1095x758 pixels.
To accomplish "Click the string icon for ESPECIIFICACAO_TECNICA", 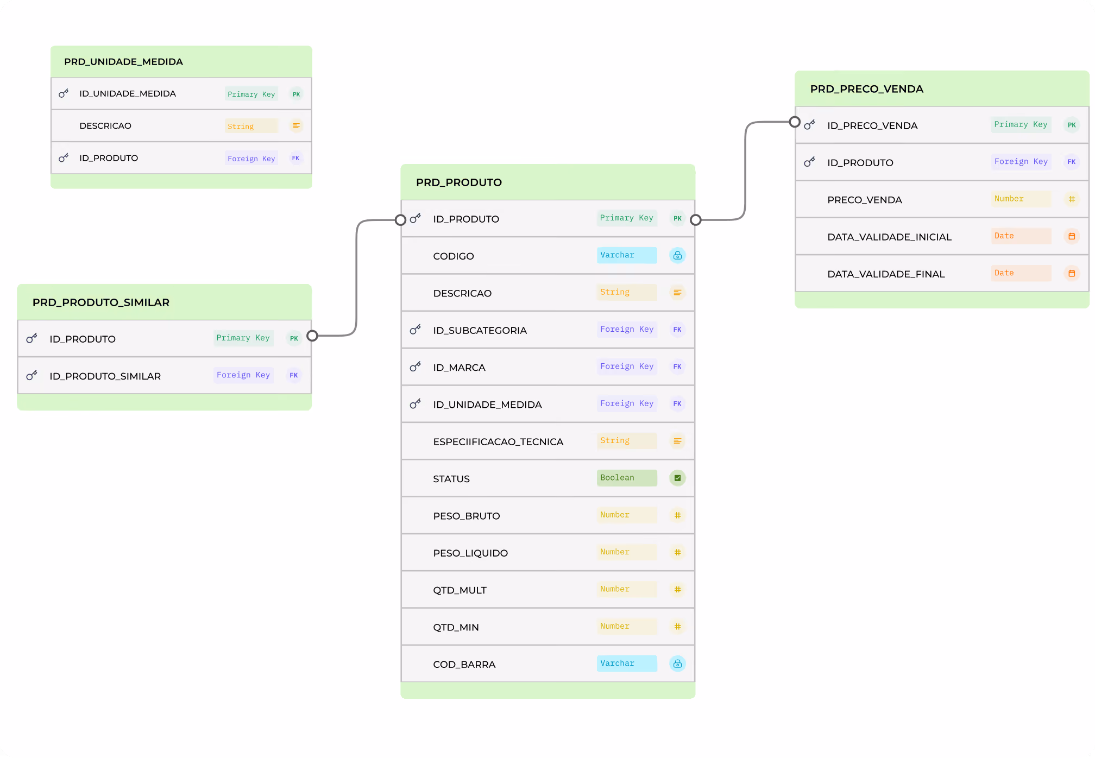I will point(677,441).
